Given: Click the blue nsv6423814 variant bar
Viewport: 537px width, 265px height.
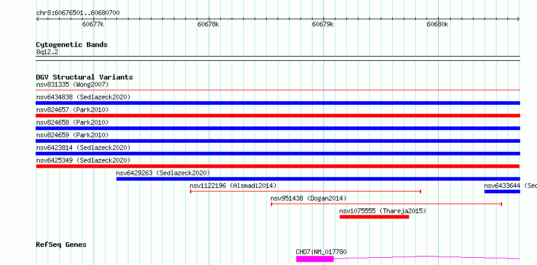Looking at the screenshot, I should click(278, 154).
